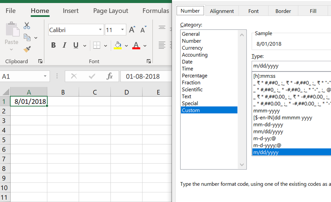Toggle Bold formatting
Screen dimensions: 331x202
(53, 45)
